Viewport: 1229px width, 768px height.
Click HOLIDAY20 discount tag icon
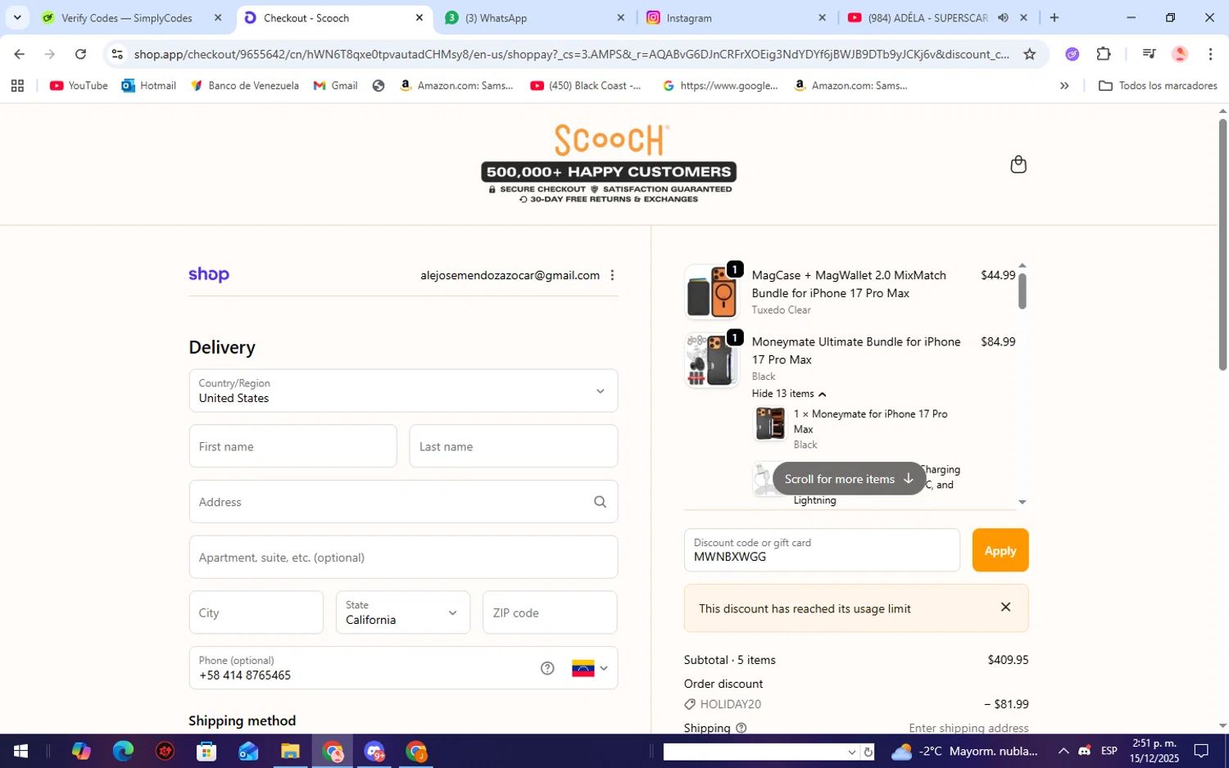click(690, 704)
